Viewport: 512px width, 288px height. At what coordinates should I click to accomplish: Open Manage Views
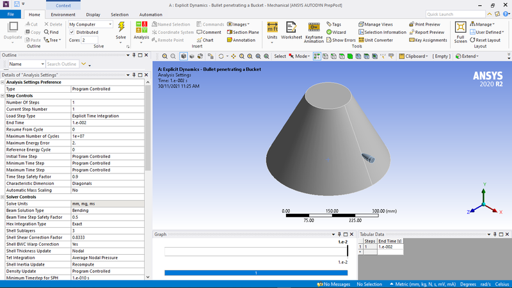[376, 24]
